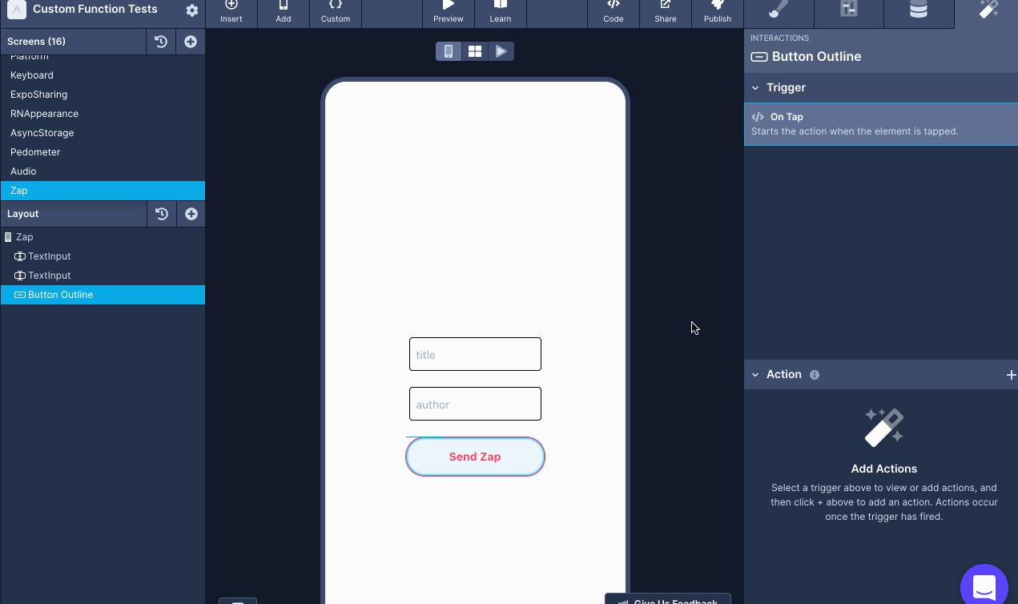
Task: Open project settings gear icon
Action: (192, 10)
